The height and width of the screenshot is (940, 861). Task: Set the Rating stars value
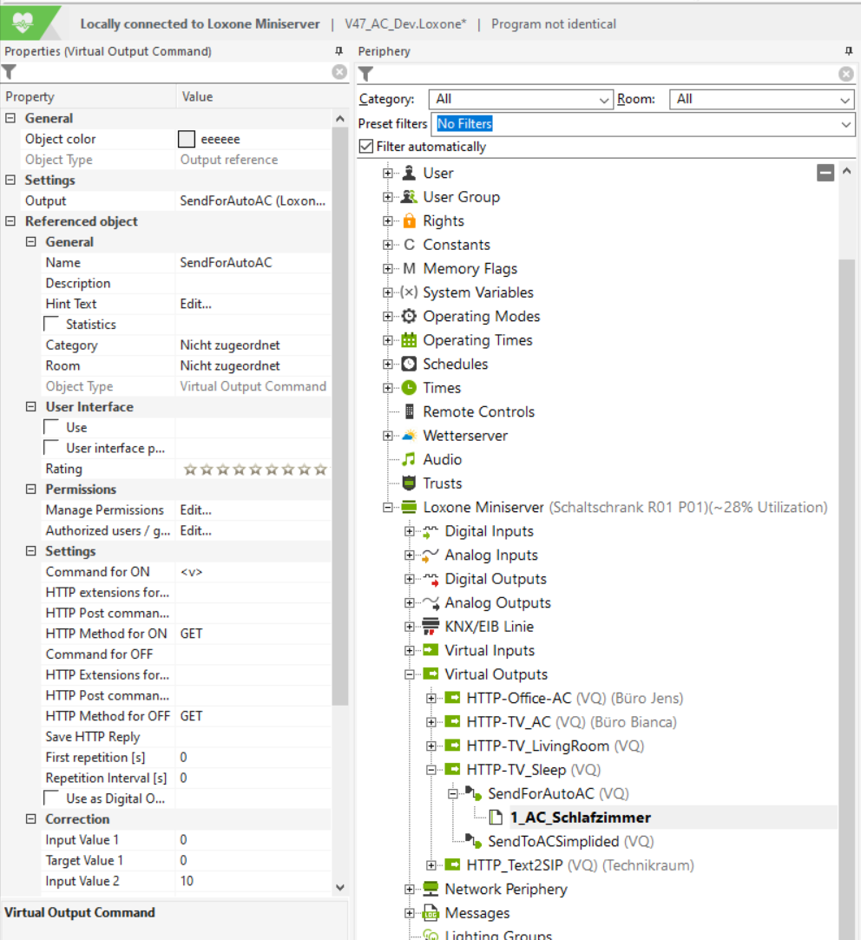click(x=255, y=469)
